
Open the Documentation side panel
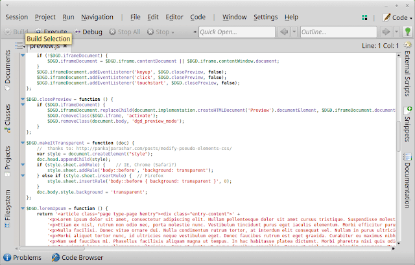[408, 180]
